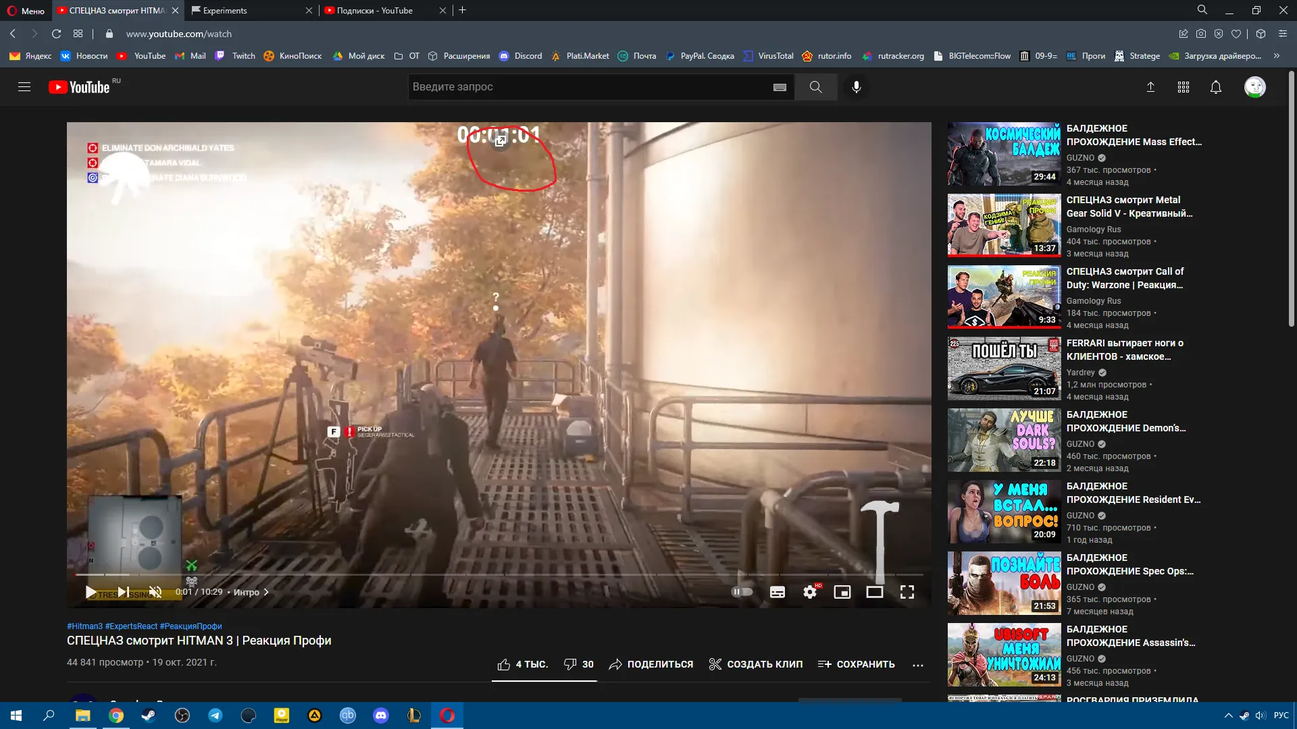Open Gamology Rus channel under Metal Gear video
This screenshot has height=729, width=1297.
[x=1093, y=230]
